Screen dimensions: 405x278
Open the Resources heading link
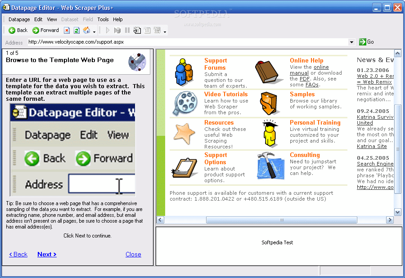coord(219,123)
